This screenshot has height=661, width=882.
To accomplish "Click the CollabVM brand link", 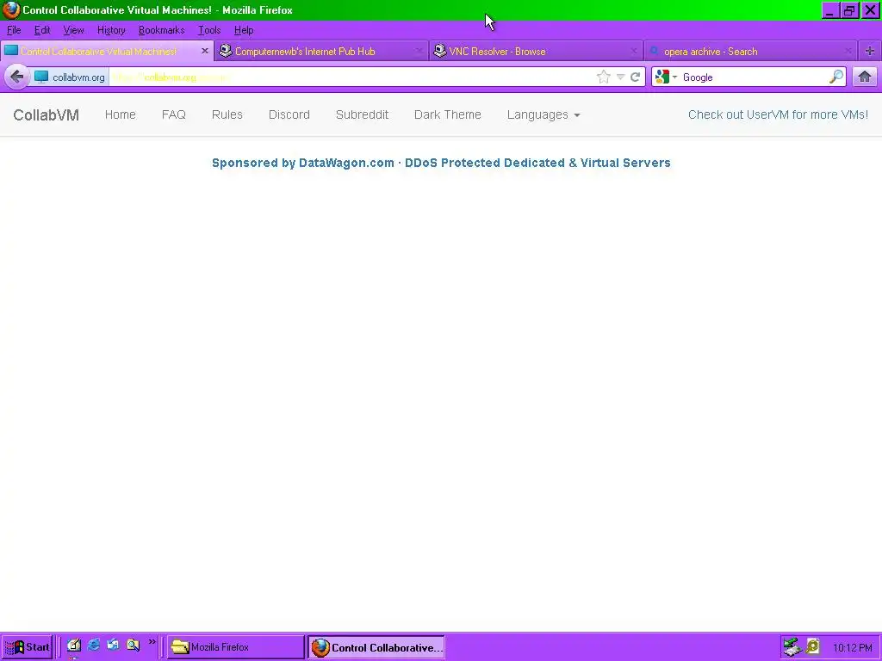I will pos(47,114).
